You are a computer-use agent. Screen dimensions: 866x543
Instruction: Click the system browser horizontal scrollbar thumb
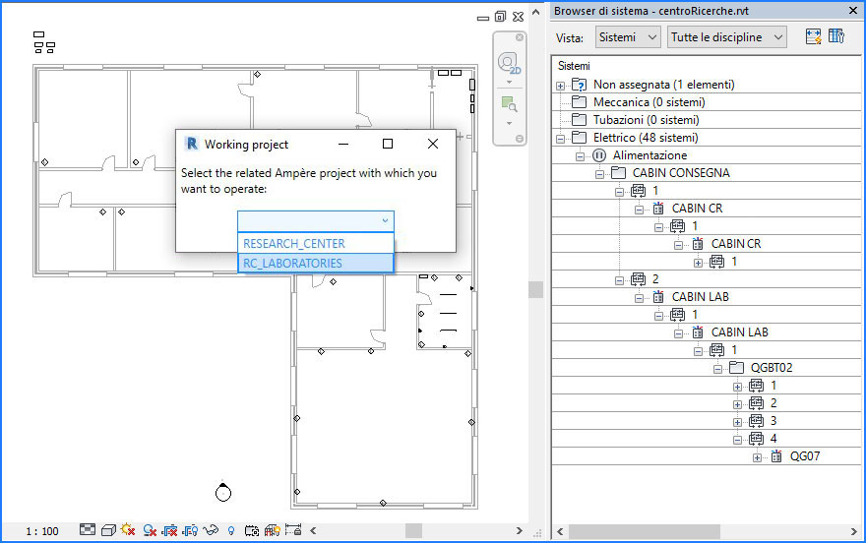[645, 531]
